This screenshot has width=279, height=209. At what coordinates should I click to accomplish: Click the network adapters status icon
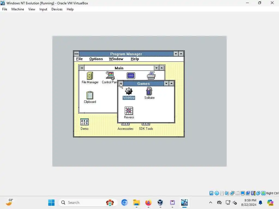(232, 193)
